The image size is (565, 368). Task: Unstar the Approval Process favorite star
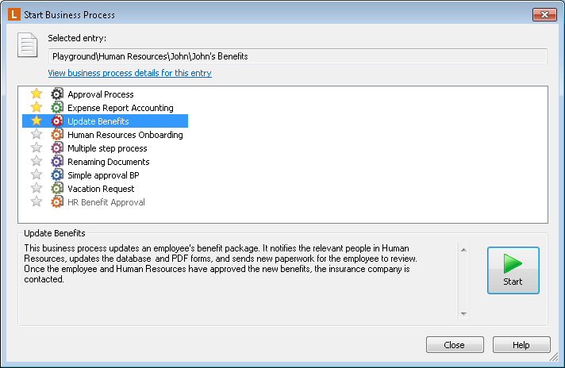(x=37, y=94)
